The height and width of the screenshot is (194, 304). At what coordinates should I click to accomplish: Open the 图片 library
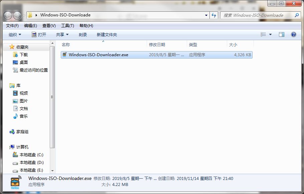pyautogui.click(x=24, y=101)
